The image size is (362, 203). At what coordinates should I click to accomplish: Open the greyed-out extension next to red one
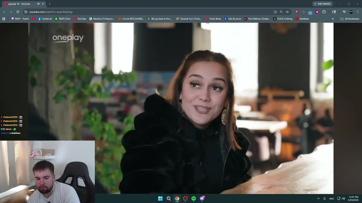tap(303, 12)
